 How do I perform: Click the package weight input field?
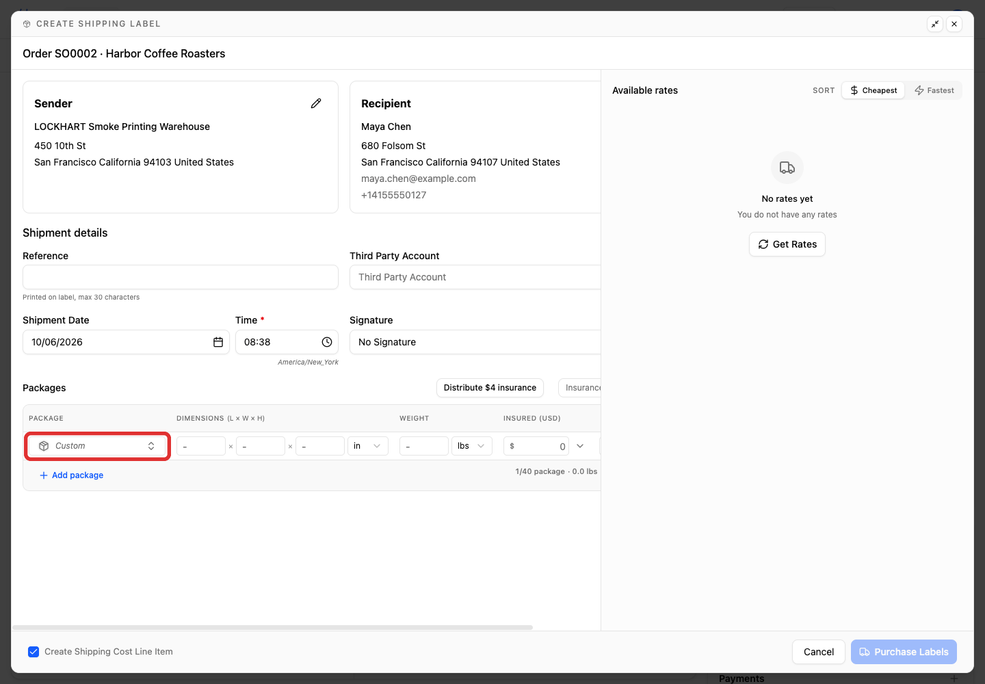pos(424,446)
